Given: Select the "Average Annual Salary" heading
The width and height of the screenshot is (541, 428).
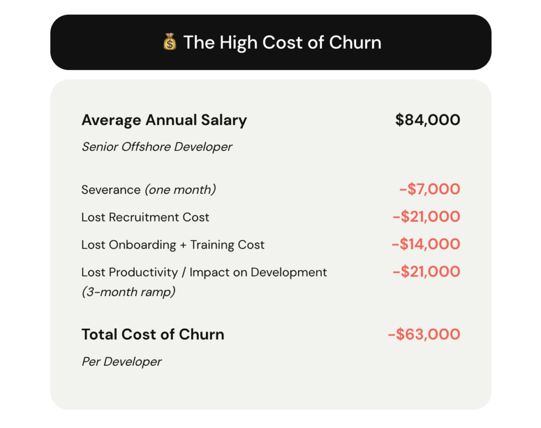Looking at the screenshot, I should (164, 120).
